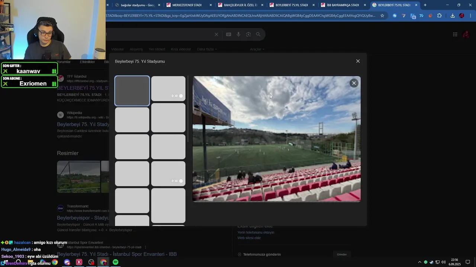The height and width of the screenshot is (267, 476).
Task: Open the Yer siteleri search filter
Action: tap(157, 49)
